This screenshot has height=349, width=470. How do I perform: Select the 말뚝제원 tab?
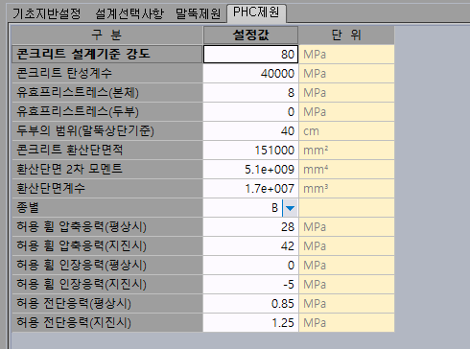coord(199,13)
